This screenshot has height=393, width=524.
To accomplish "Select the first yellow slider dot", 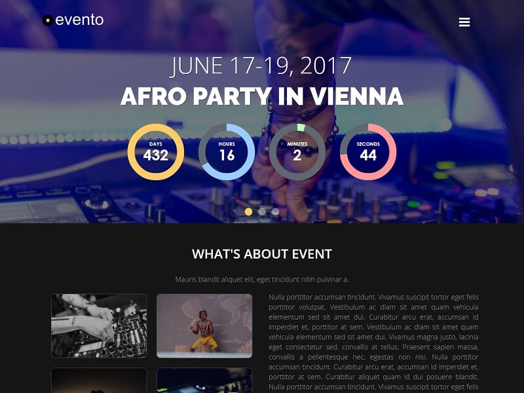I will [x=248, y=212].
